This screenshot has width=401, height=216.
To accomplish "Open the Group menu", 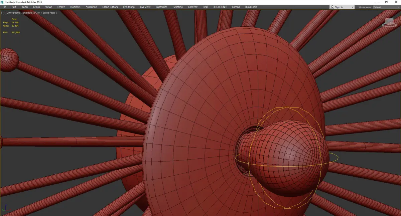I will [36, 7].
